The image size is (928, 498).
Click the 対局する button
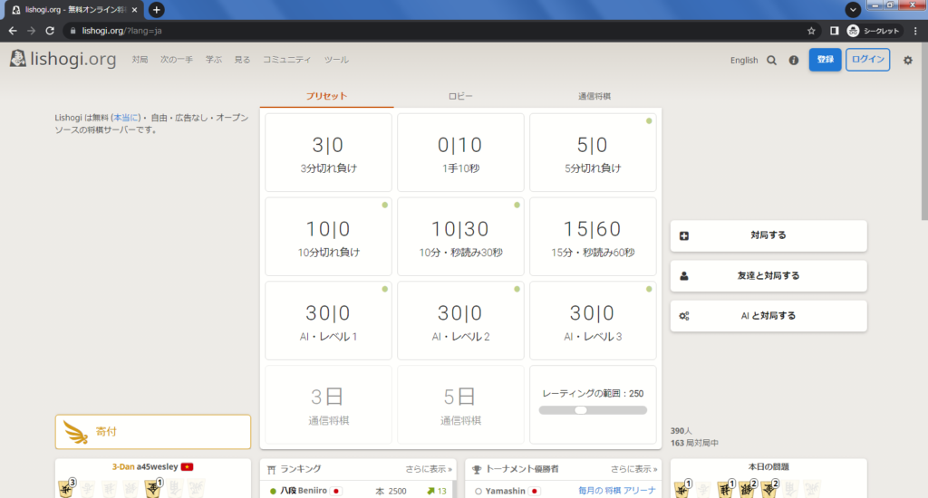(768, 235)
